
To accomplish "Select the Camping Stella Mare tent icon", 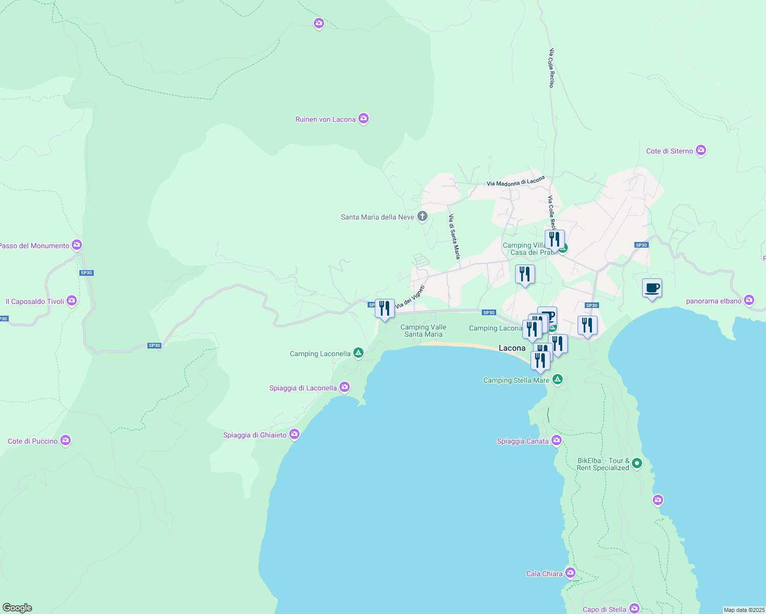I will click(558, 380).
